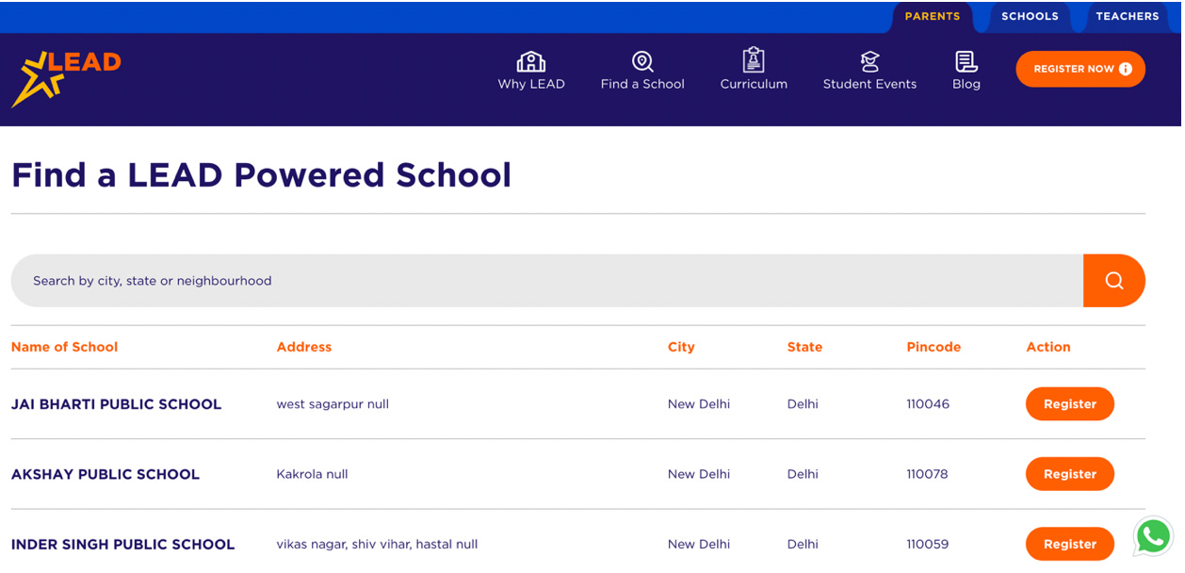
Task: Click pincode 110078
Action: [x=928, y=474]
